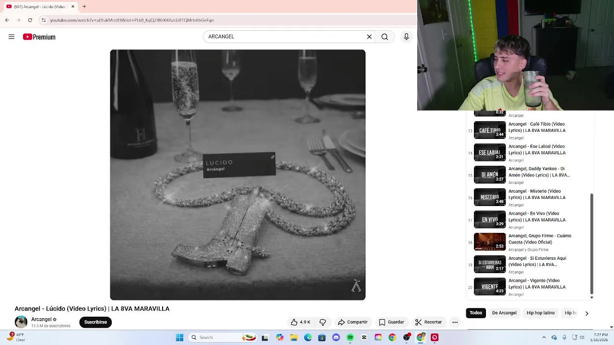
Task: View site information icon in address bar
Action: pos(44,20)
